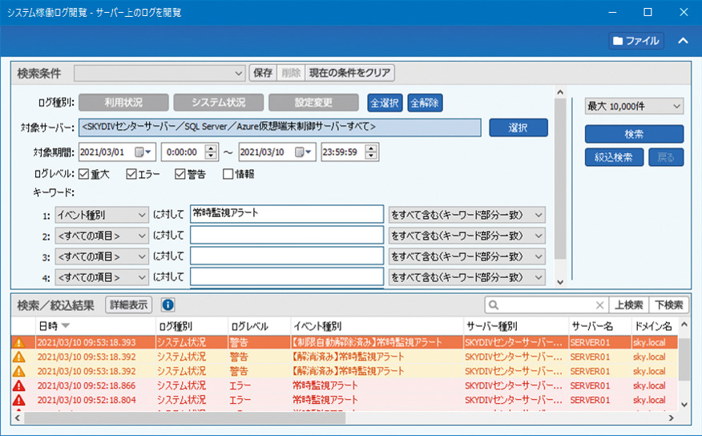
Task: Click the ログレベル column header
Action: [248, 326]
